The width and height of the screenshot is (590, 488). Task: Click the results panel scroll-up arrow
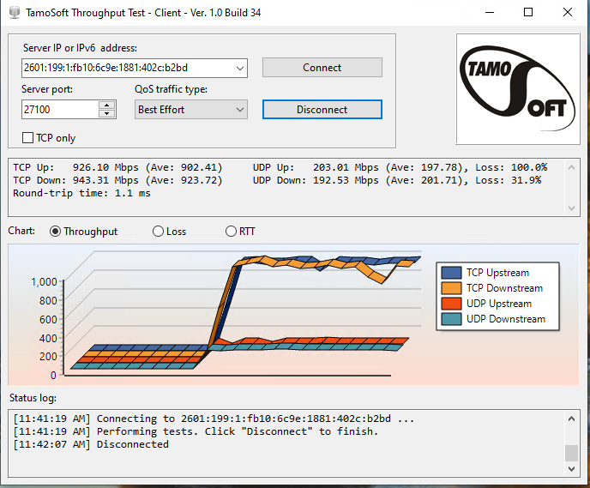tap(571, 167)
